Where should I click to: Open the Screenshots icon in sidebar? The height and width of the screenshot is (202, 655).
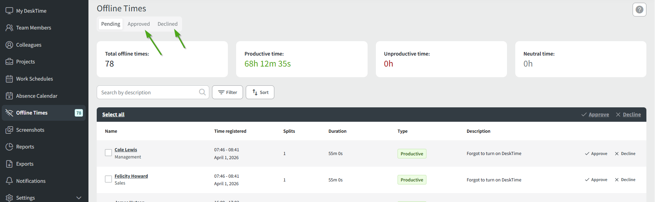click(9, 130)
